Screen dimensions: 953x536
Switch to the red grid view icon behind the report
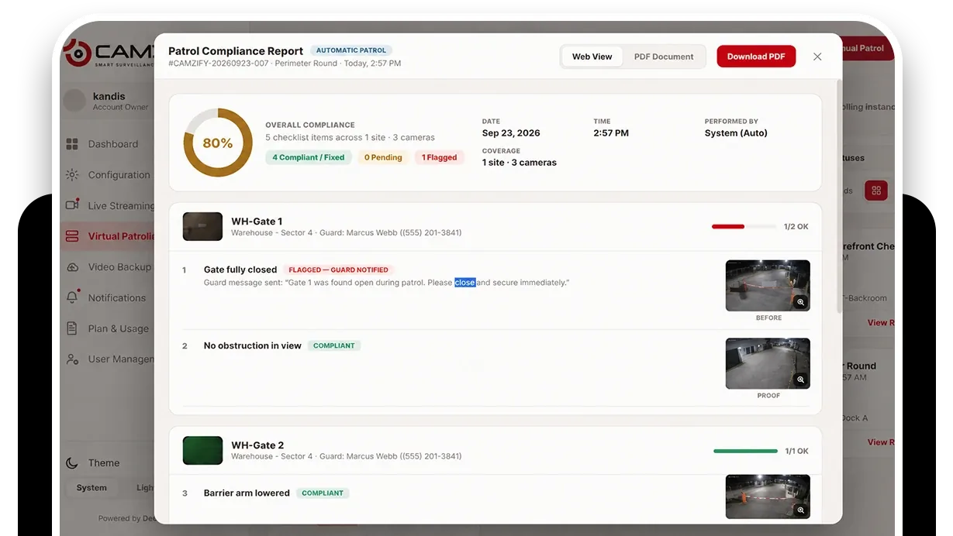(876, 191)
